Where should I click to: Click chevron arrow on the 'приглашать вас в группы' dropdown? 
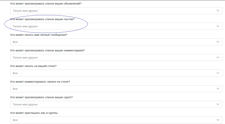click(218, 120)
